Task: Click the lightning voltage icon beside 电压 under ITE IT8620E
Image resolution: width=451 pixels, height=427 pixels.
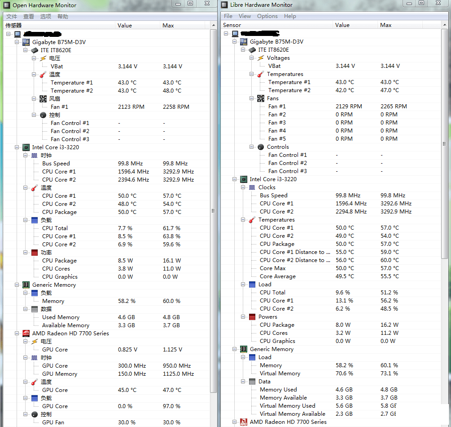Action: (43, 58)
